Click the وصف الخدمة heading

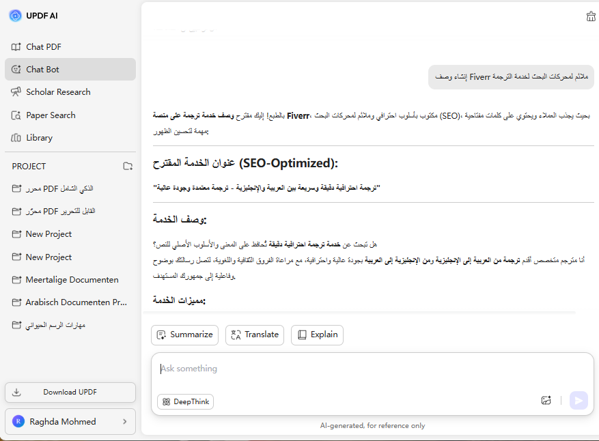[x=180, y=220]
